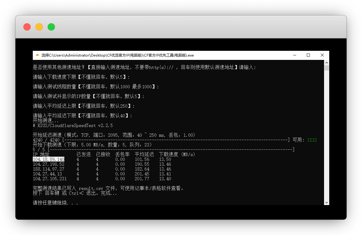Click the IP address 188.114.97.27
The image size is (362, 235).
(49, 169)
